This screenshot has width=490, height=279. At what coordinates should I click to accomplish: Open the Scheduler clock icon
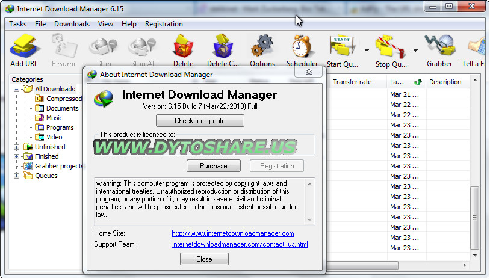coord(302,47)
